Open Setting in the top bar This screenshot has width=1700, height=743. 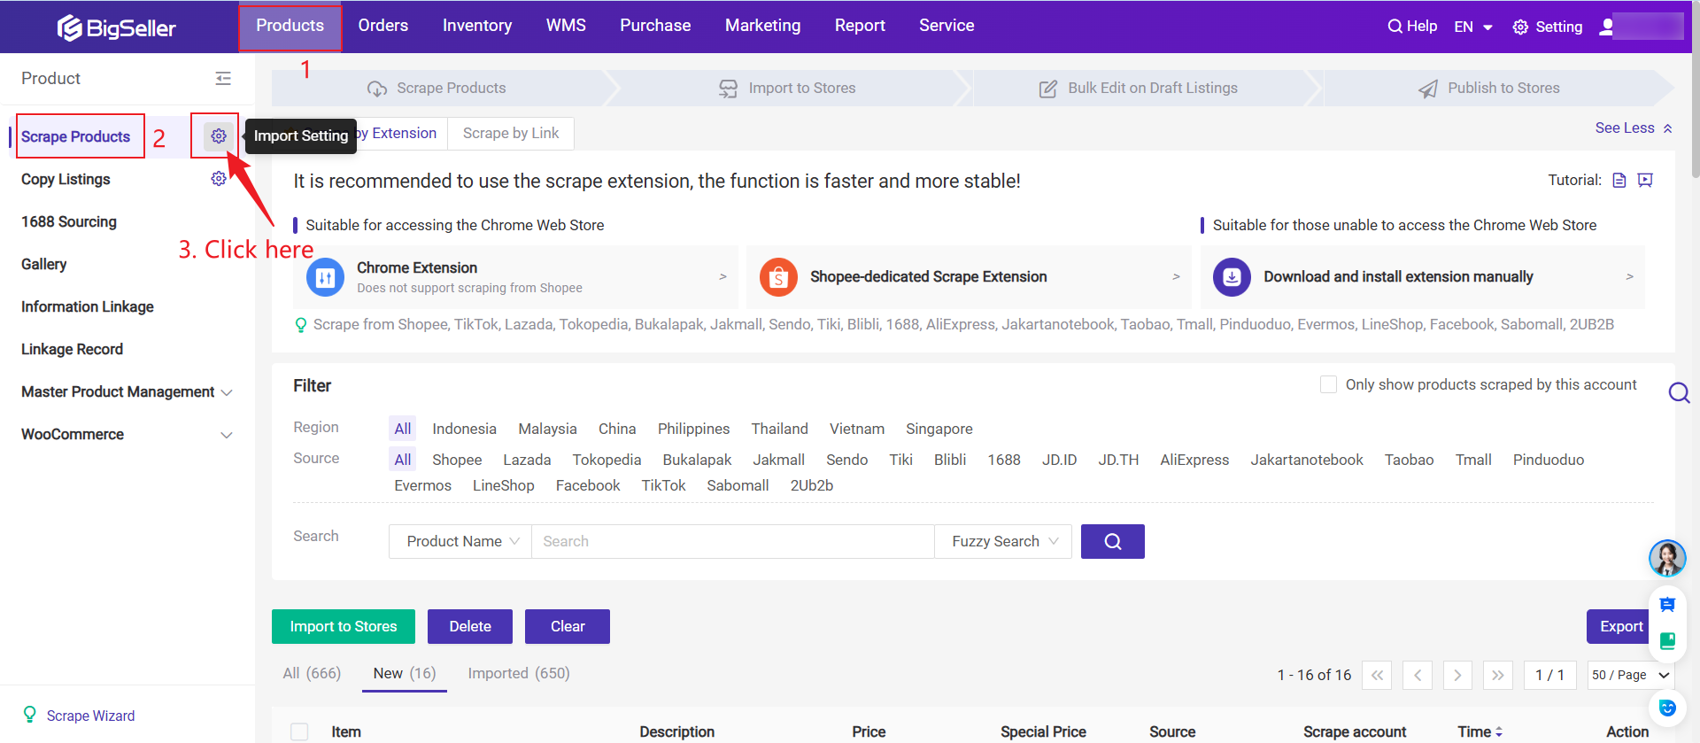(1548, 27)
